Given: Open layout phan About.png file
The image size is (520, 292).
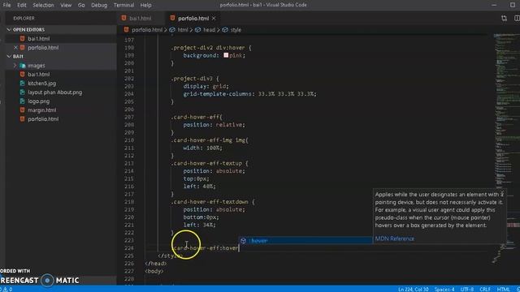Looking at the screenshot, I should [54, 92].
